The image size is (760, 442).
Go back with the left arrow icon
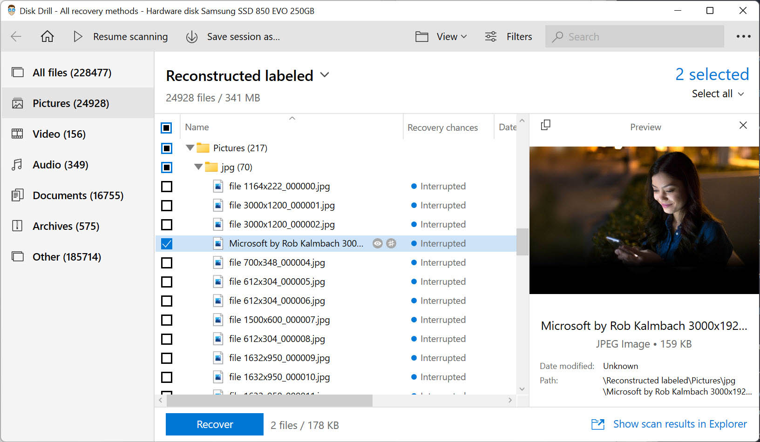click(16, 37)
